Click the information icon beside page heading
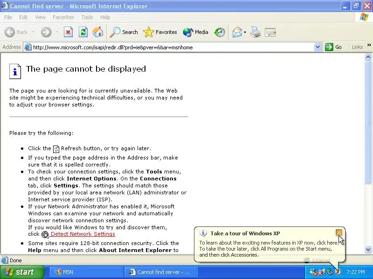Screen dimensions: 373x279 point(15,72)
